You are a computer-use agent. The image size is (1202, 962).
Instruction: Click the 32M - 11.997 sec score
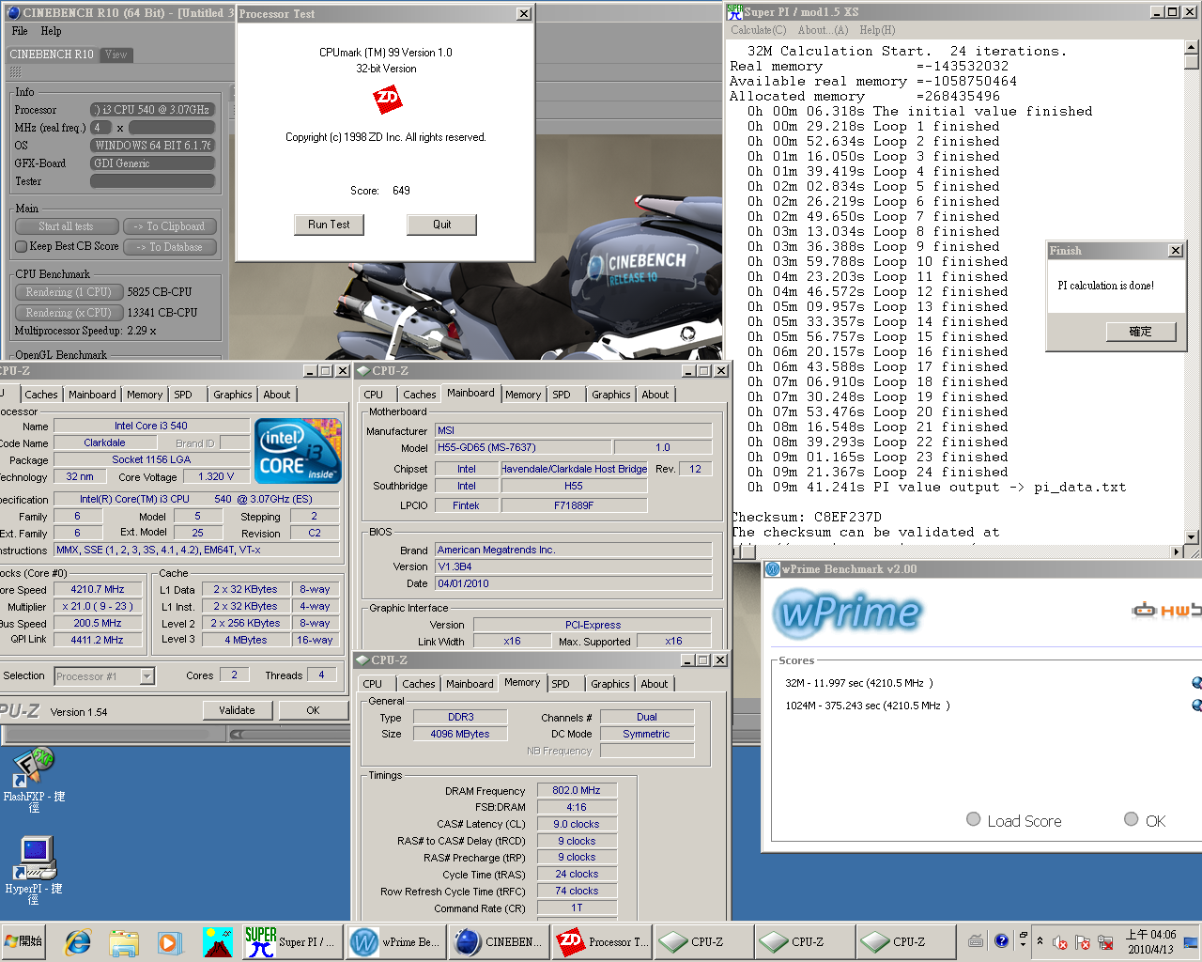(x=859, y=683)
